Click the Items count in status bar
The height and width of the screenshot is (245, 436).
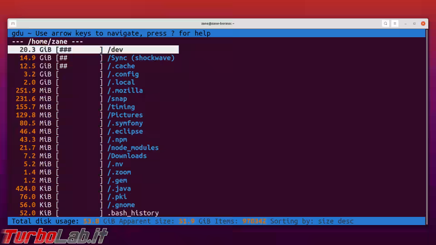click(240, 221)
